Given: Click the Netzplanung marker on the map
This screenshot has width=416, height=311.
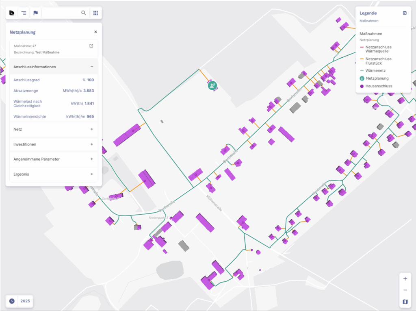Looking at the screenshot, I should click(212, 85).
